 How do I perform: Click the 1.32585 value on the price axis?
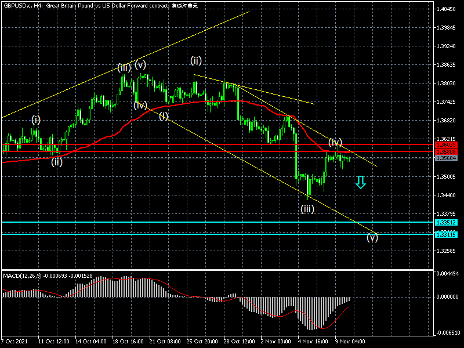(446, 251)
